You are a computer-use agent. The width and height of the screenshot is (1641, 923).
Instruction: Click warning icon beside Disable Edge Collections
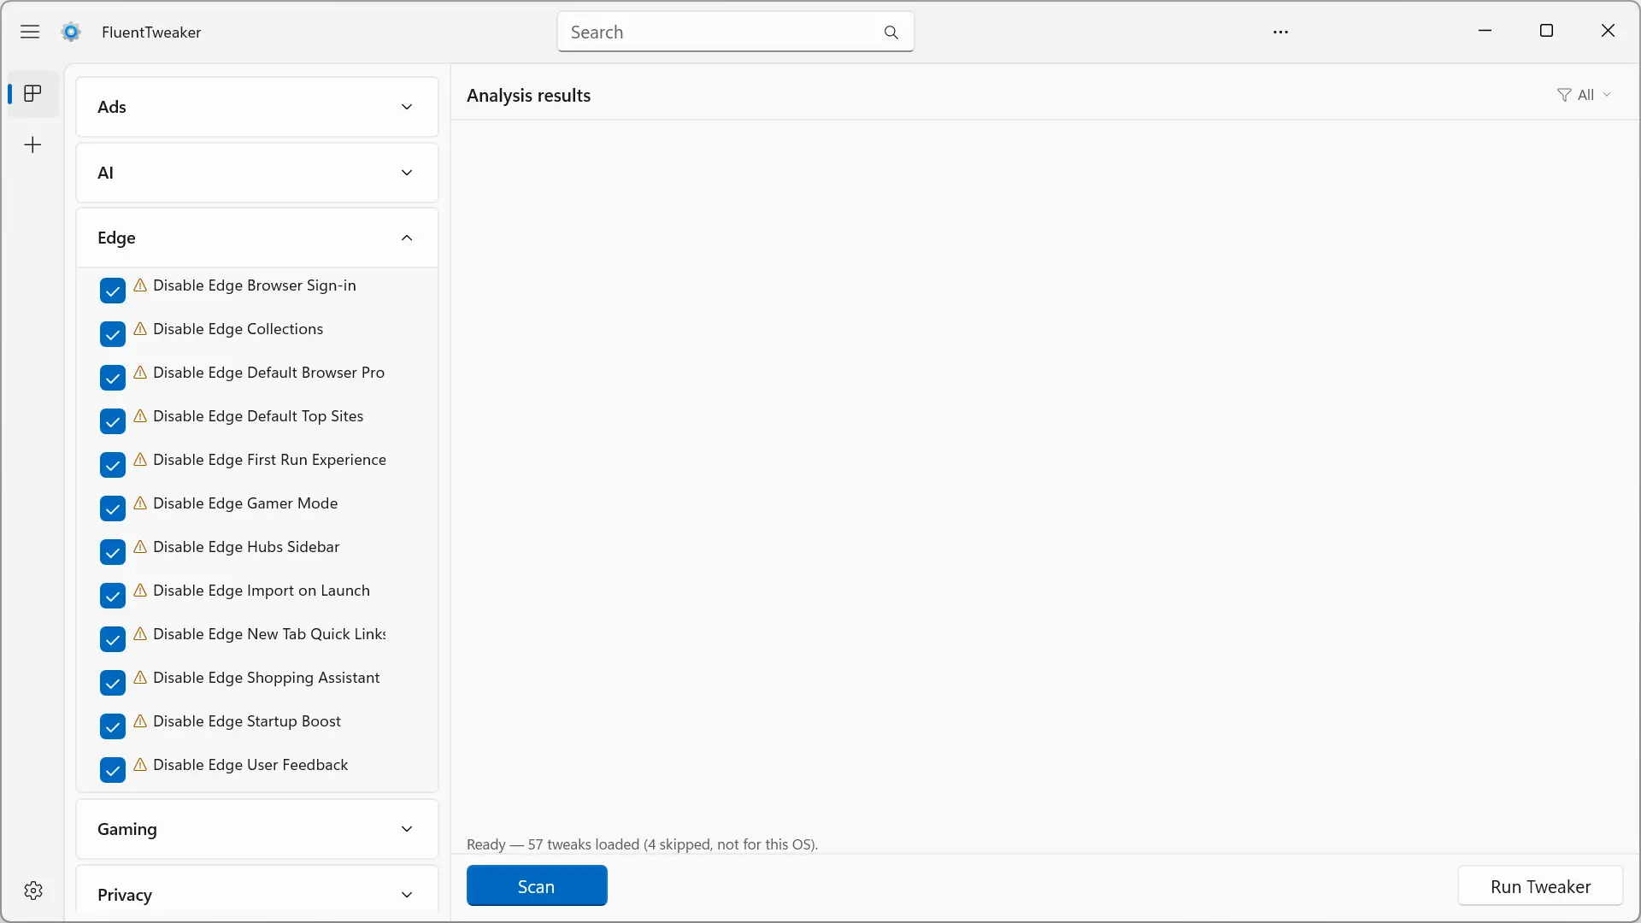(x=140, y=329)
